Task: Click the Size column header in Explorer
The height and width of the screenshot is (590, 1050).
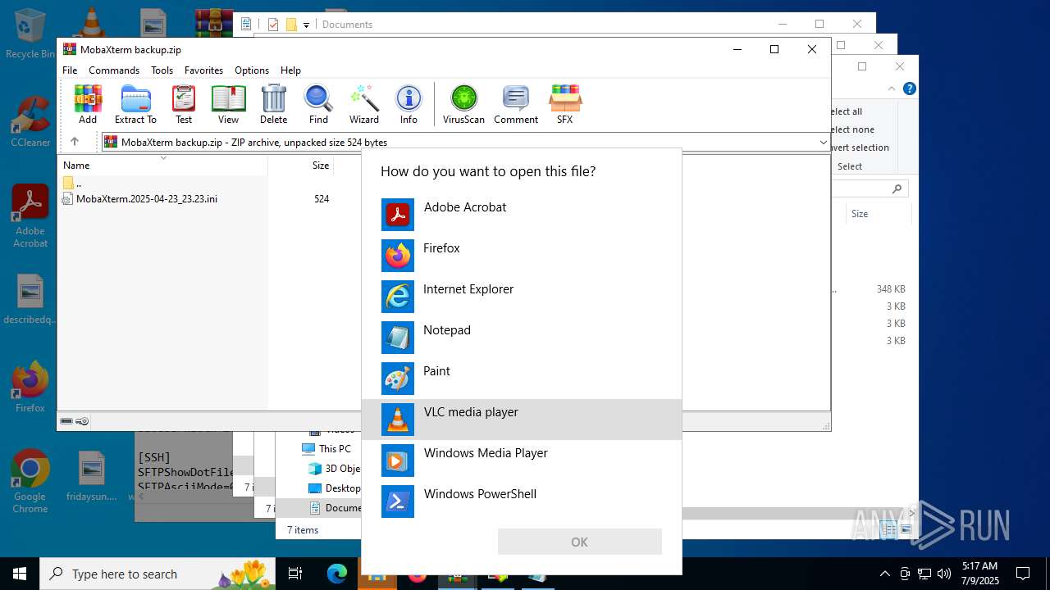Action: (x=860, y=214)
